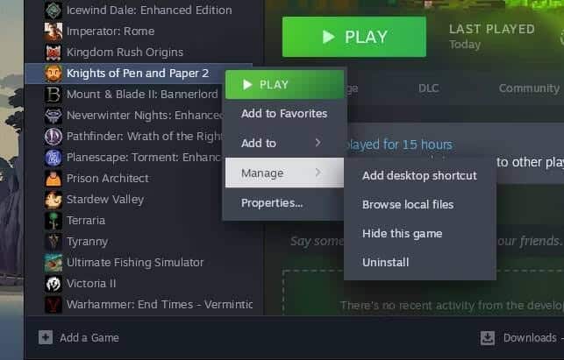Click the Stardew Valley game icon
Screen dimensions: 564x360
(54, 200)
